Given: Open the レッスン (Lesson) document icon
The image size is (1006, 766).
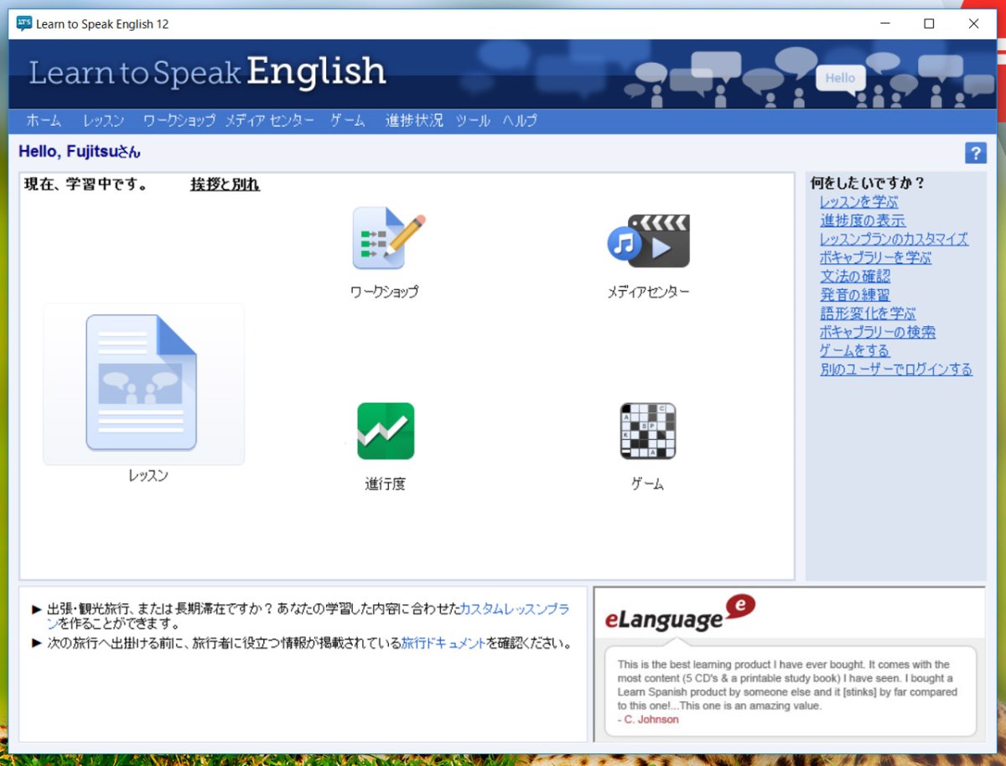Looking at the screenshot, I should coord(143,384).
